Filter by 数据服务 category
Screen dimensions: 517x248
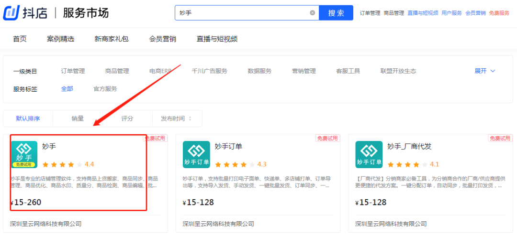tap(259, 71)
